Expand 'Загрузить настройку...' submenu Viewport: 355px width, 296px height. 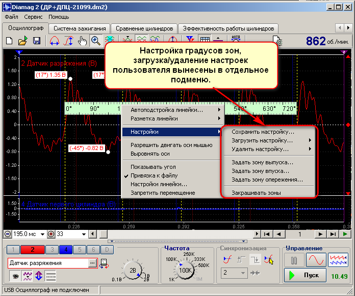269,141
